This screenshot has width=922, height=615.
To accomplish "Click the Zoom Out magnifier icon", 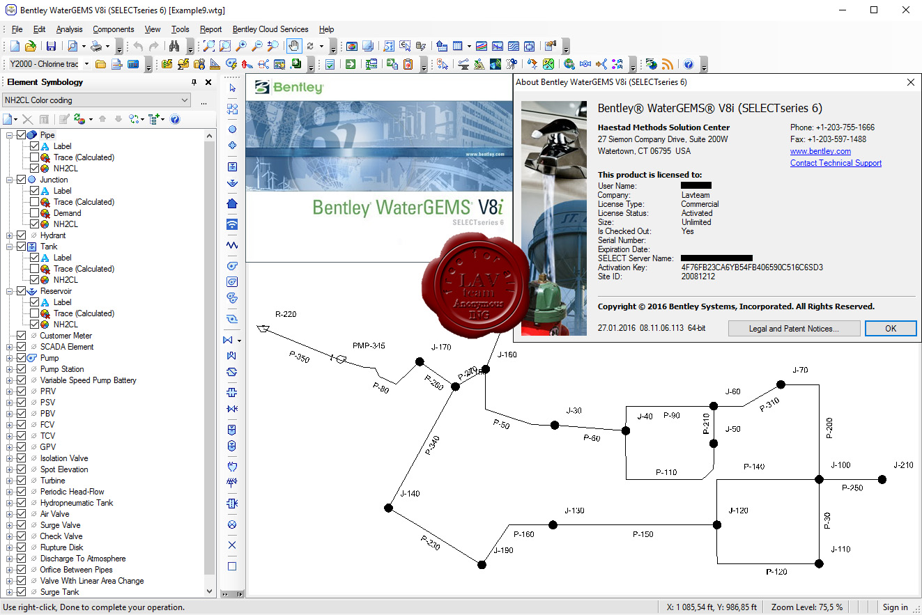I will 257,47.
